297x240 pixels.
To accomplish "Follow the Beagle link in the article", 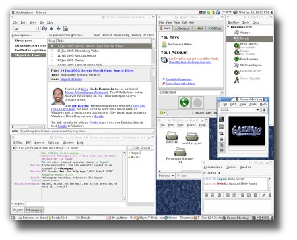I will (62, 126).
